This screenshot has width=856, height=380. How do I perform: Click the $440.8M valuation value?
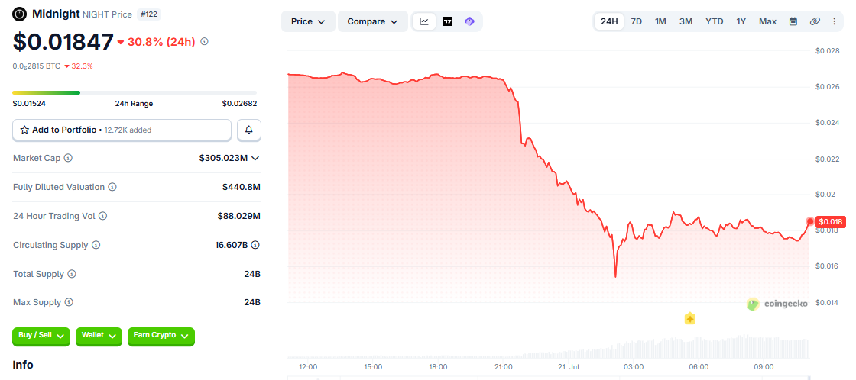242,187
